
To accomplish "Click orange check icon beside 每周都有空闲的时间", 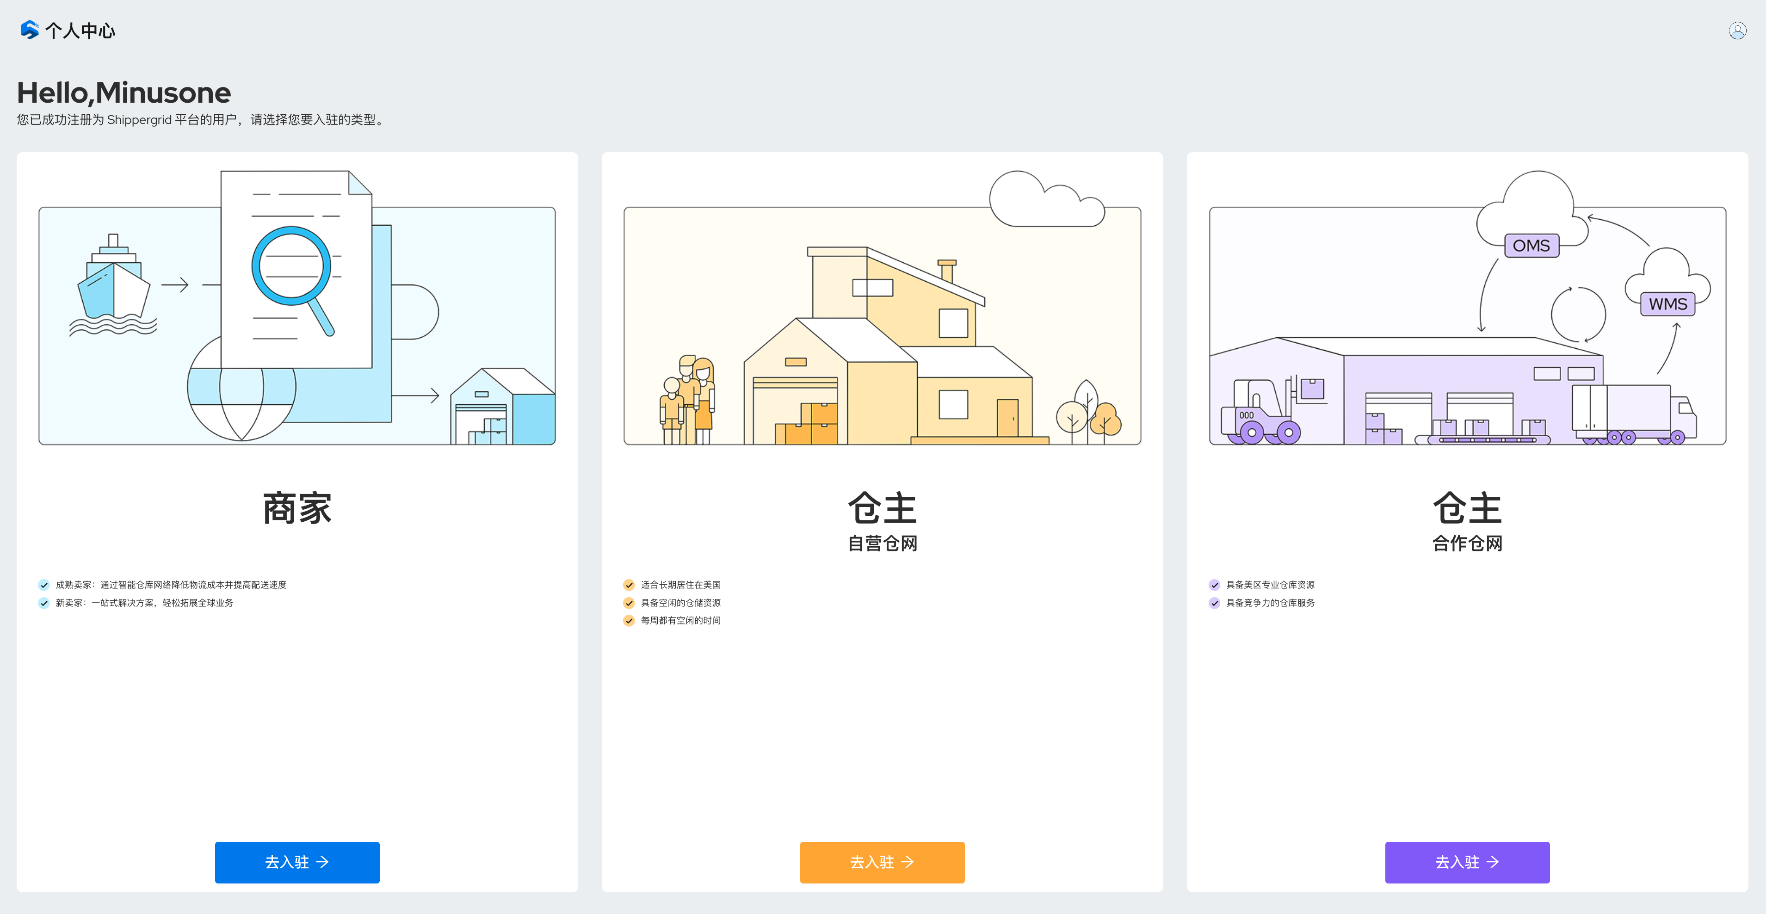I will [629, 621].
